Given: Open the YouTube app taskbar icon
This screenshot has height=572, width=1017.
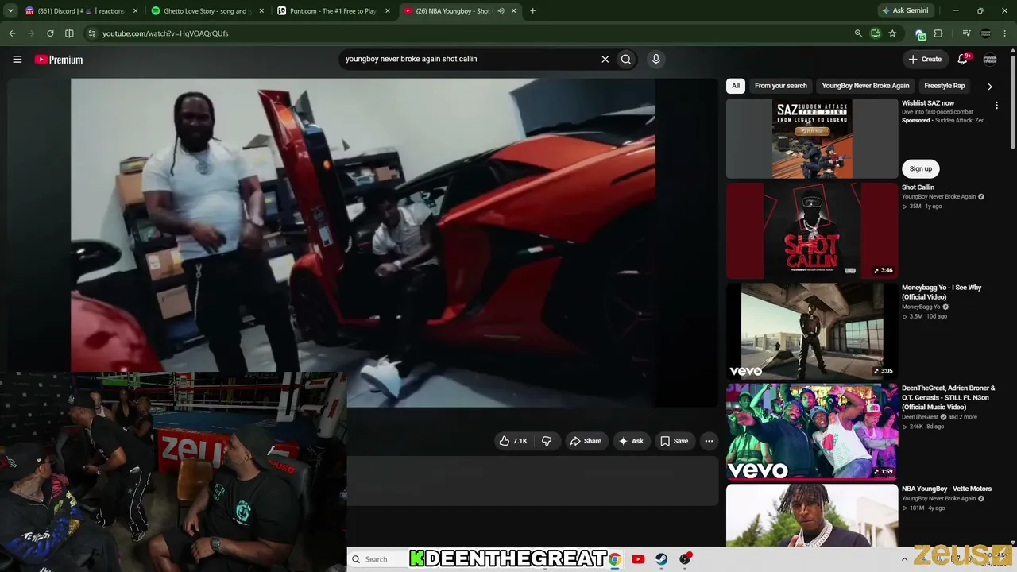Looking at the screenshot, I should click(x=638, y=559).
